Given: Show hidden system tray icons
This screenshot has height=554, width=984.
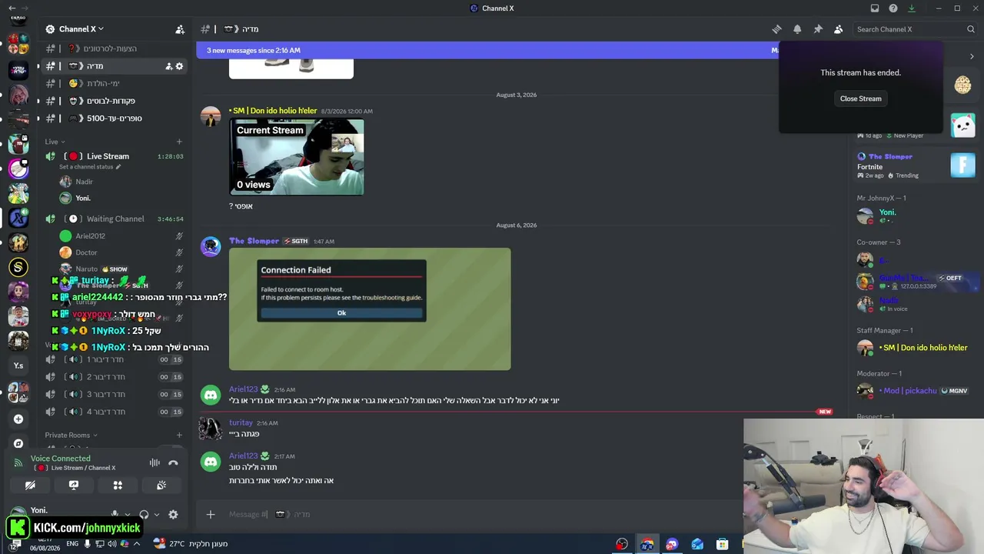Looking at the screenshot, I should click(x=137, y=544).
